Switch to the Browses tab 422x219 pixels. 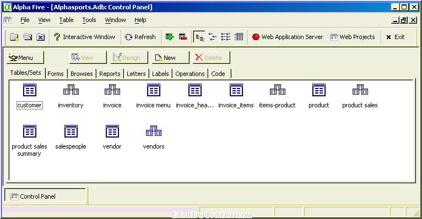(82, 74)
